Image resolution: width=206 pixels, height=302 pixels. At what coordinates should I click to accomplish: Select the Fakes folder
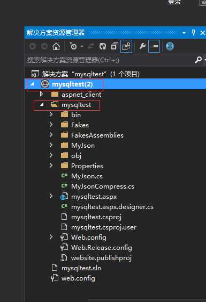tap(80, 125)
